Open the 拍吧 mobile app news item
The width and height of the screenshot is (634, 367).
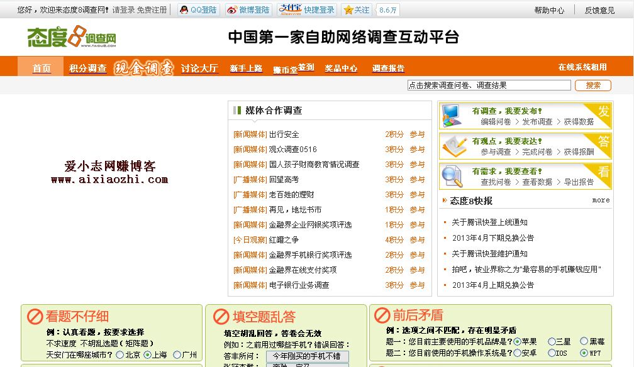526,269
